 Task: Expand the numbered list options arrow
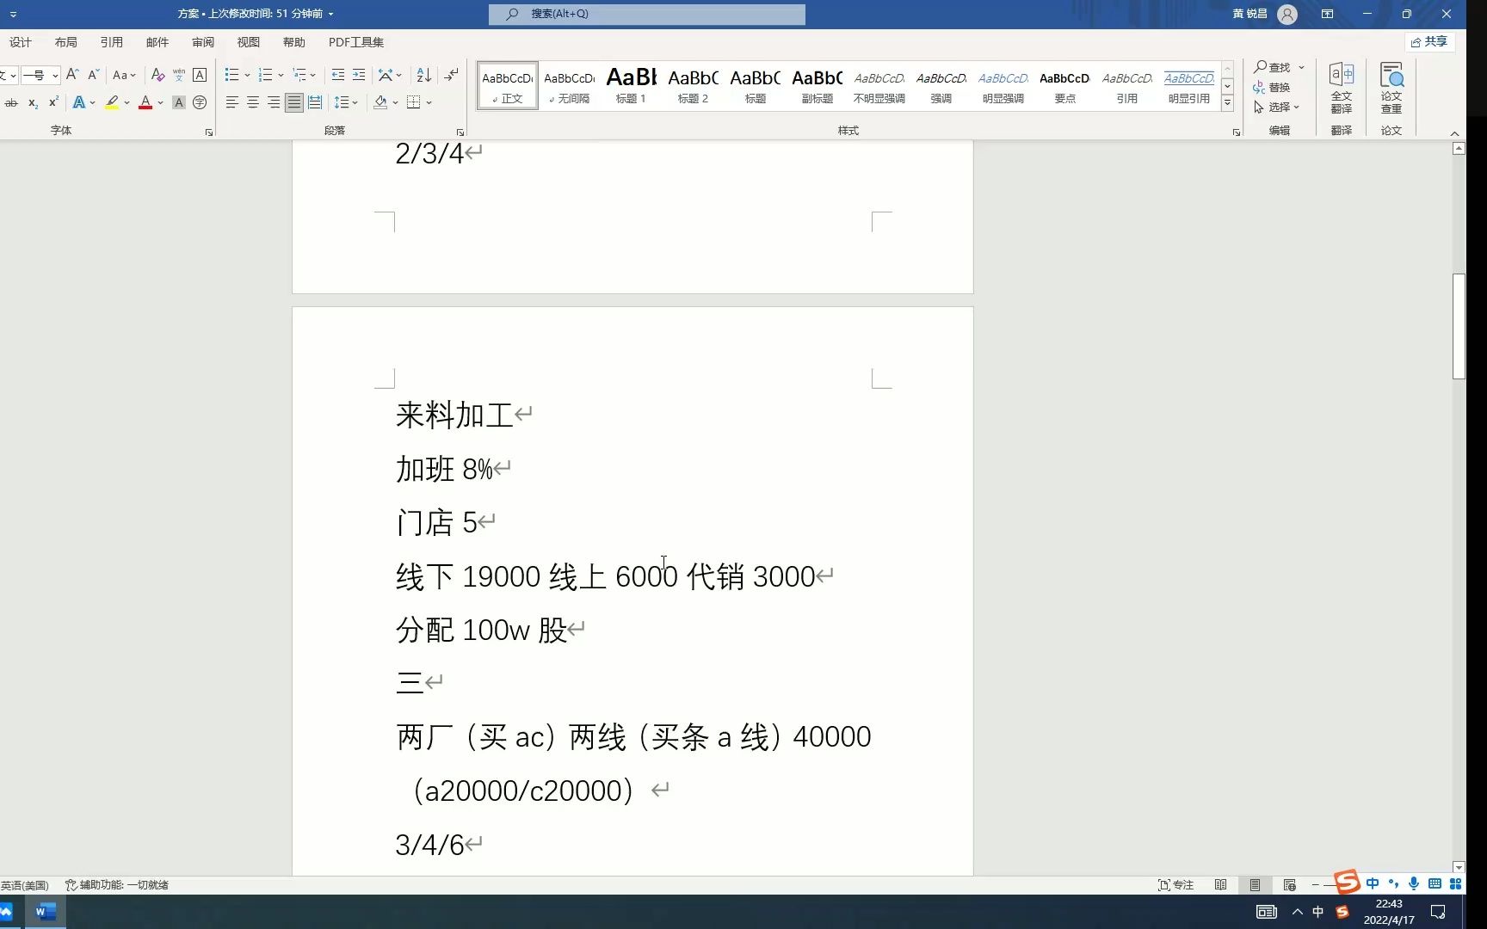(281, 76)
